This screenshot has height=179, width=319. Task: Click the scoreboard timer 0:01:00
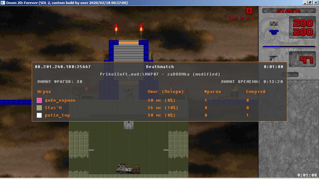tap(274, 67)
